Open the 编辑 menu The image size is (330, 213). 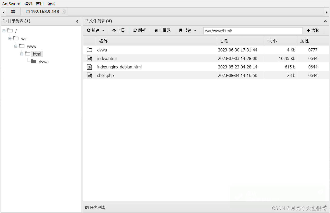tap(28, 4)
